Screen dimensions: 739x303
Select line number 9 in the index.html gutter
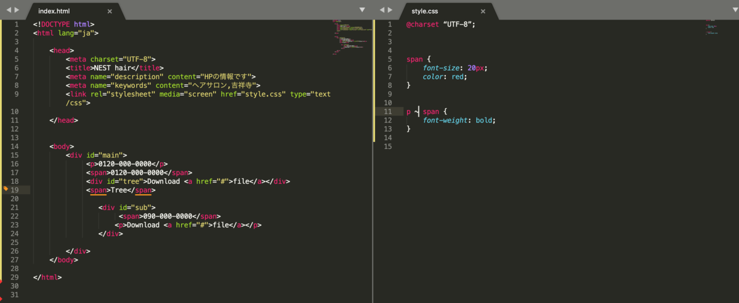tap(15, 94)
